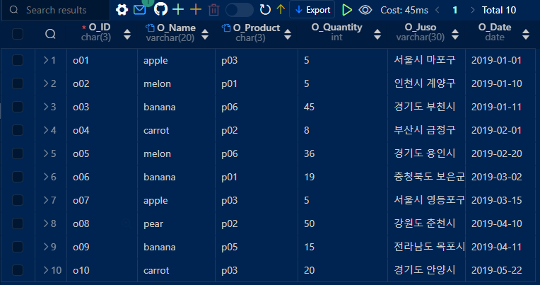The image size is (540, 285).
Task: Check the checkbox for row o01
Action: (x=18, y=60)
